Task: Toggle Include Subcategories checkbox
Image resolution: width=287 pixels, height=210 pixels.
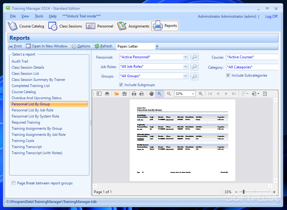Action: pos(228,75)
